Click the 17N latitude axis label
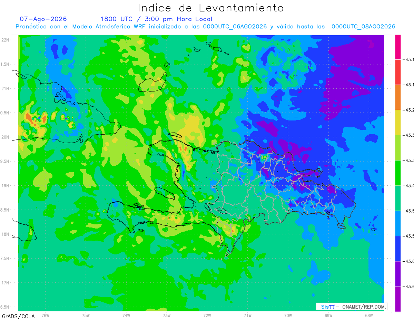Screen dimensions: 414x320 pyautogui.click(x=6, y=283)
